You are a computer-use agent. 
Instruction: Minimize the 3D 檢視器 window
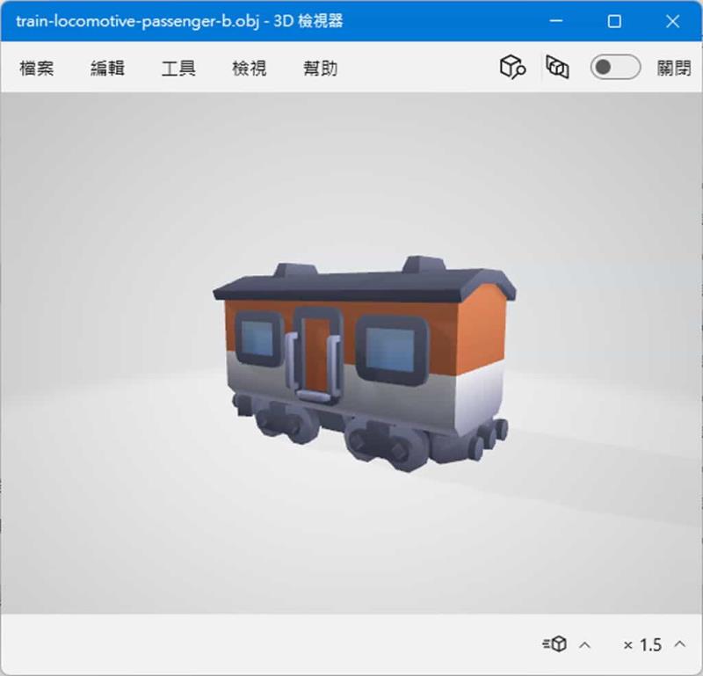[x=556, y=20]
